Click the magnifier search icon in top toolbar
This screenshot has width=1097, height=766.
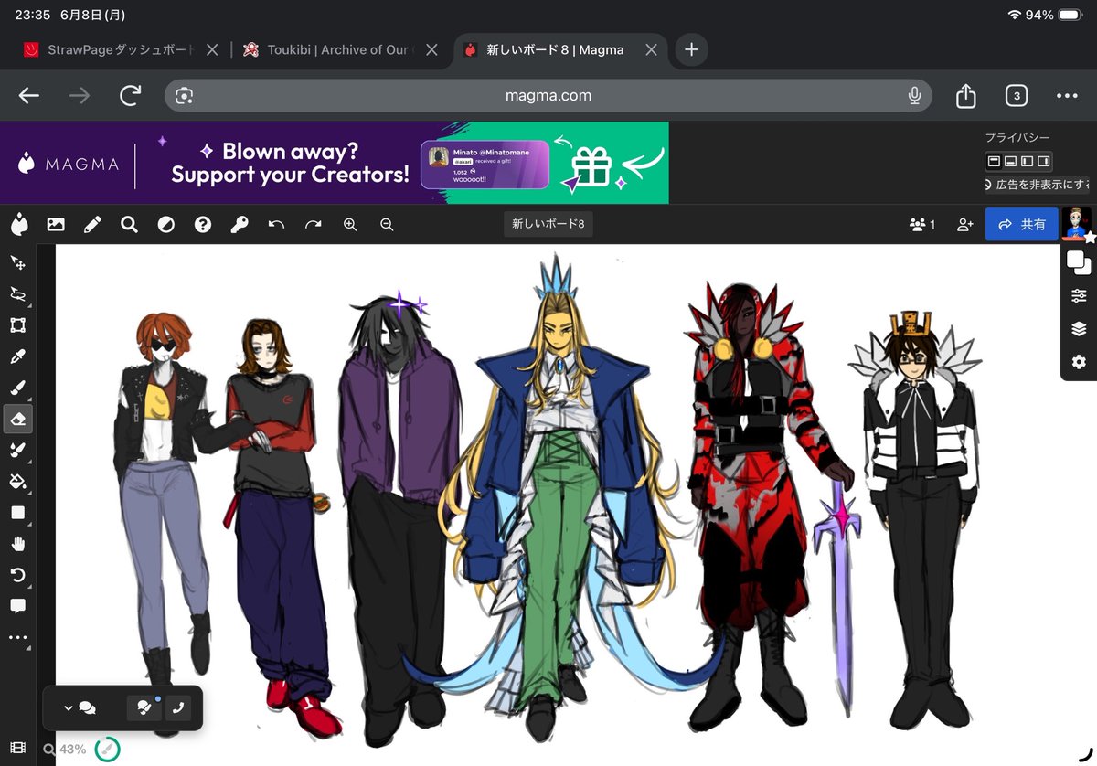[129, 224]
